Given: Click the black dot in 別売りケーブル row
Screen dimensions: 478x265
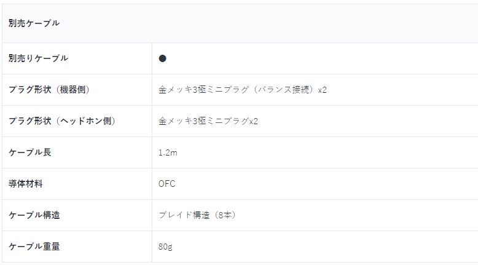Looking at the screenshot, I should coord(162,58).
